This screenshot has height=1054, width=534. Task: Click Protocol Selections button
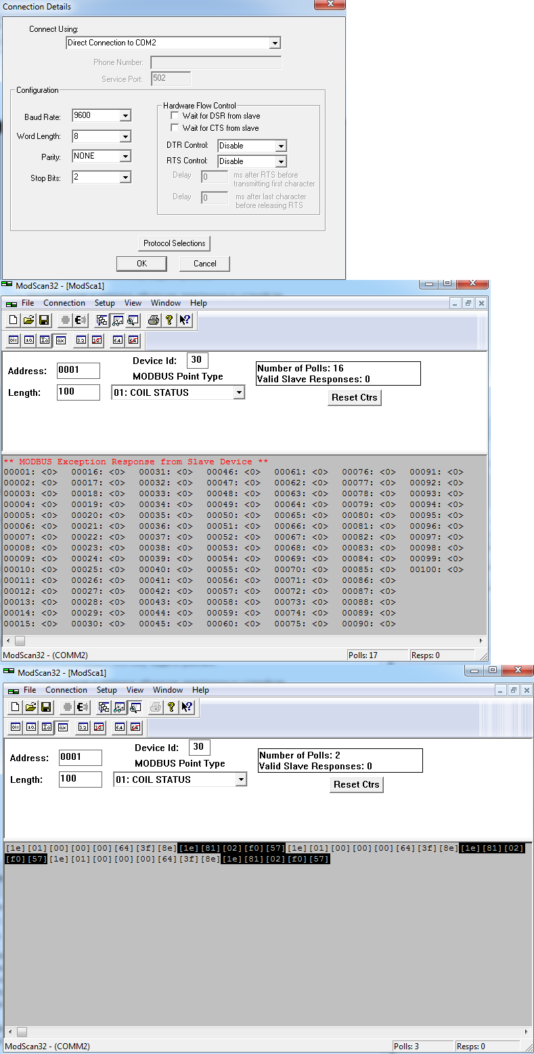point(175,243)
